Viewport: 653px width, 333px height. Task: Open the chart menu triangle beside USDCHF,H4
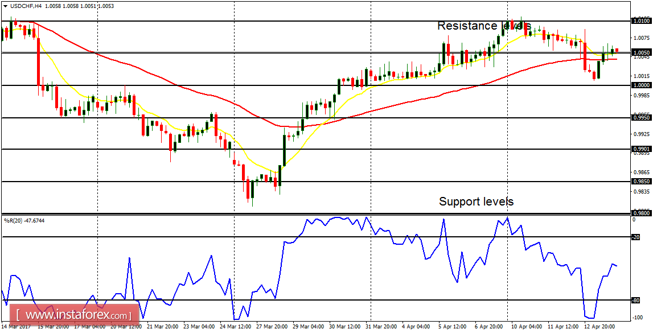click(5, 6)
